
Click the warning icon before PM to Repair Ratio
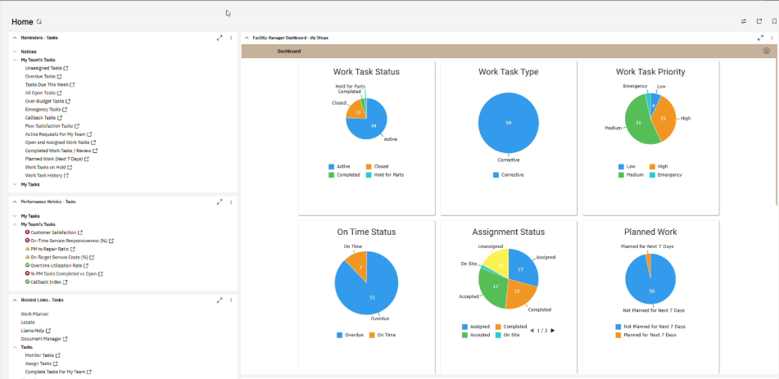(x=27, y=248)
